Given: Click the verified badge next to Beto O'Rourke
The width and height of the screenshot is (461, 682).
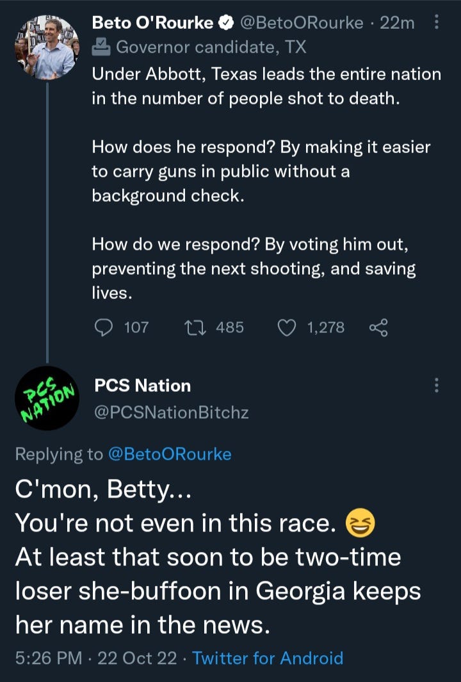Looking at the screenshot, I should pos(225,21).
